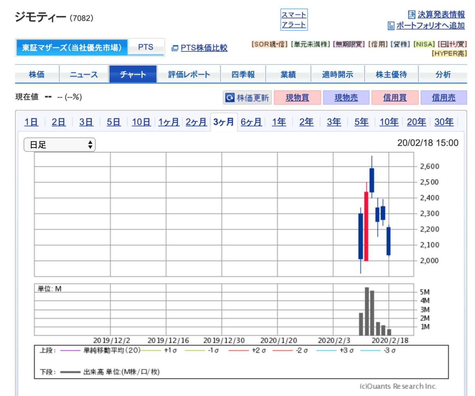Select the チャート tab

tap(133, 74)
